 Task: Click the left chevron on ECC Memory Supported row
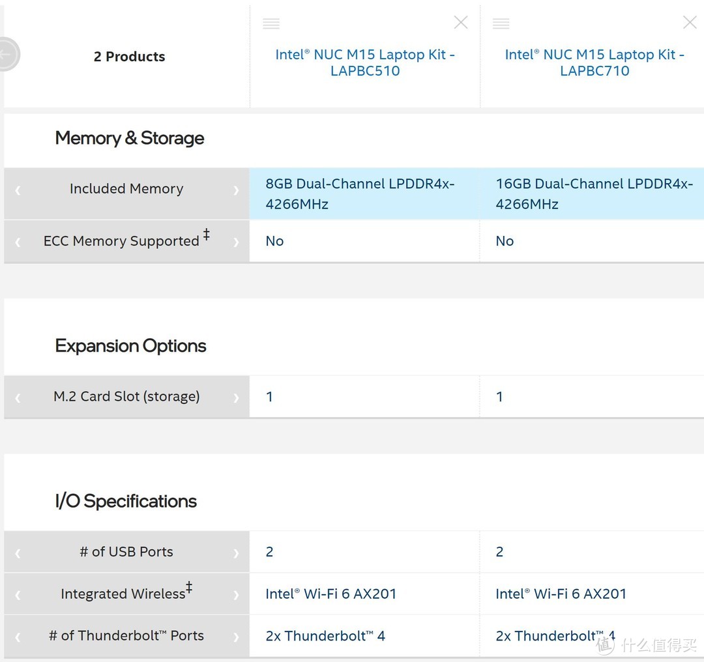tap(18, 241)
